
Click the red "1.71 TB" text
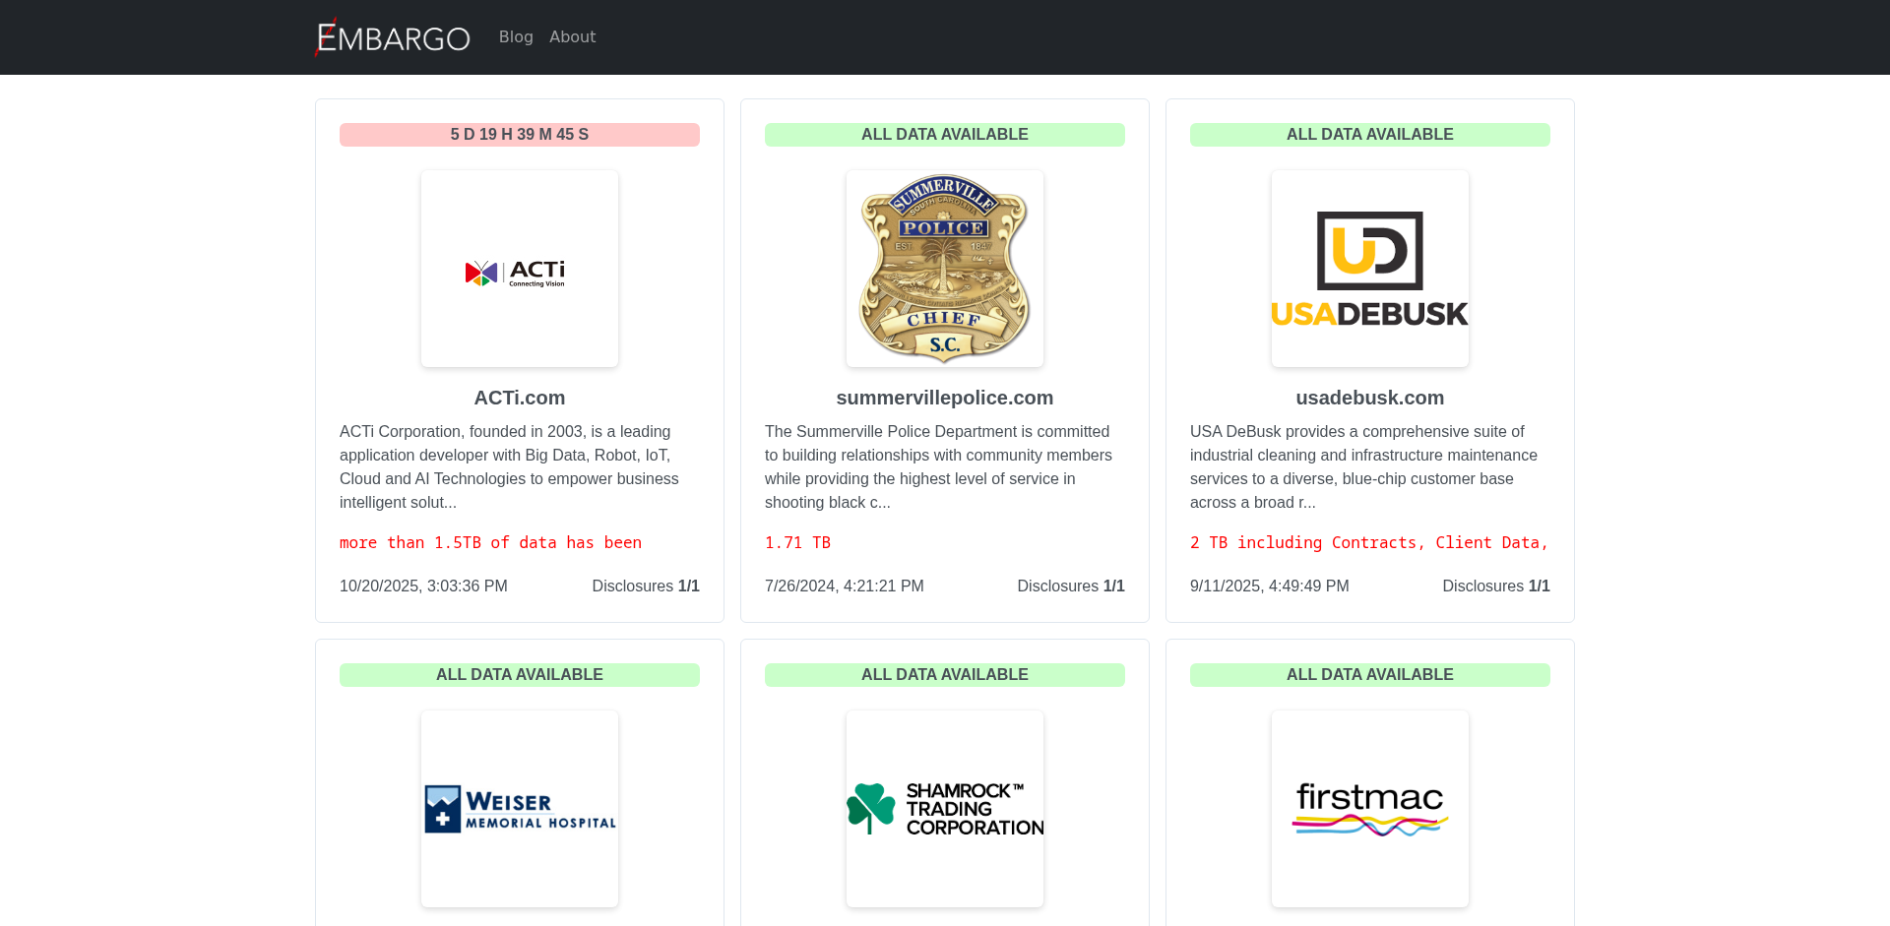(797, 543)
